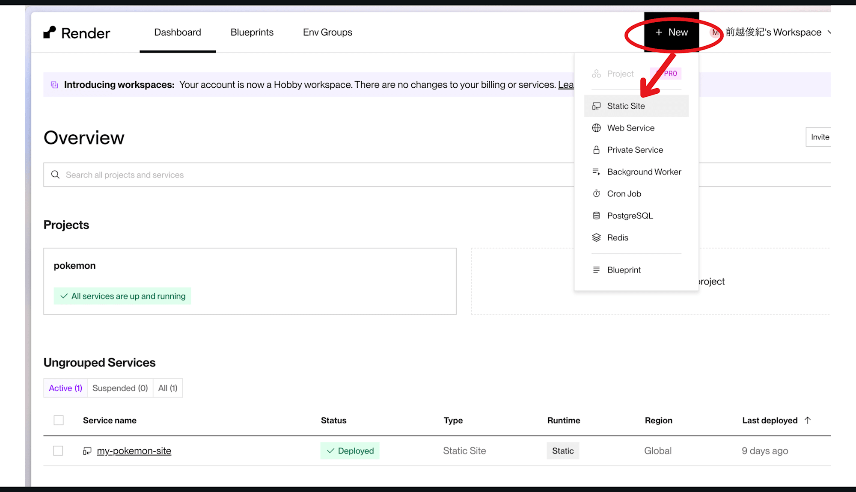Pick PostgreSQL from the menu
This screenshot has width=856, height=492.
pyautogui.click(x=636, y=216)
